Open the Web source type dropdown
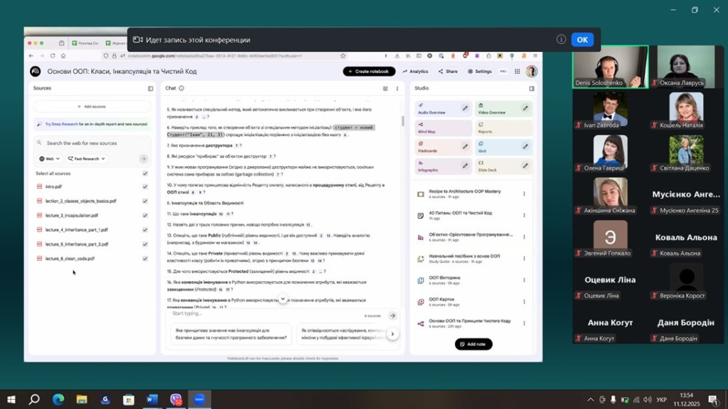This screenshot has width=728, height=409. tap(50, 159)
